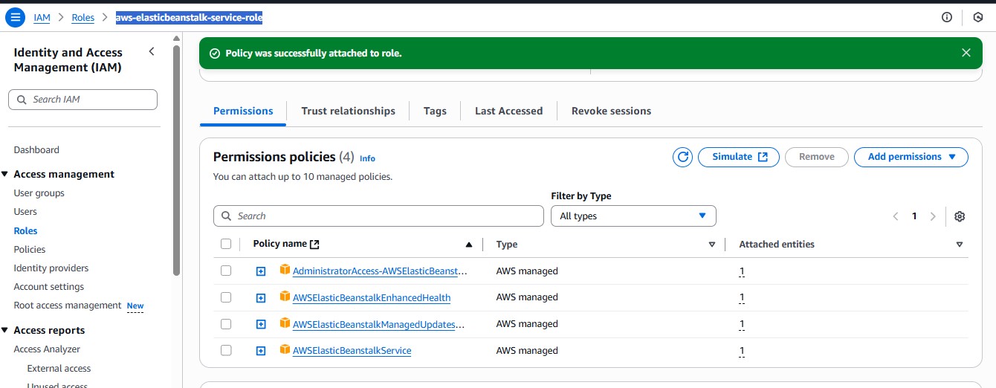Check the AWSElasticBeanstalkService policy row
Screen dimensions: 996x388
(x=226, y=350)
